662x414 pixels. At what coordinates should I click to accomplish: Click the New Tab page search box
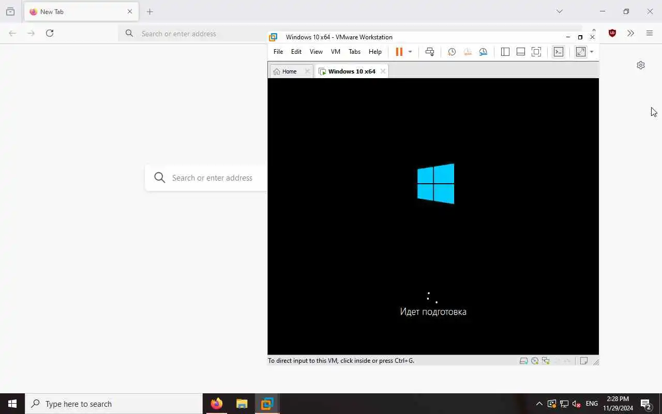click(207, 178)
